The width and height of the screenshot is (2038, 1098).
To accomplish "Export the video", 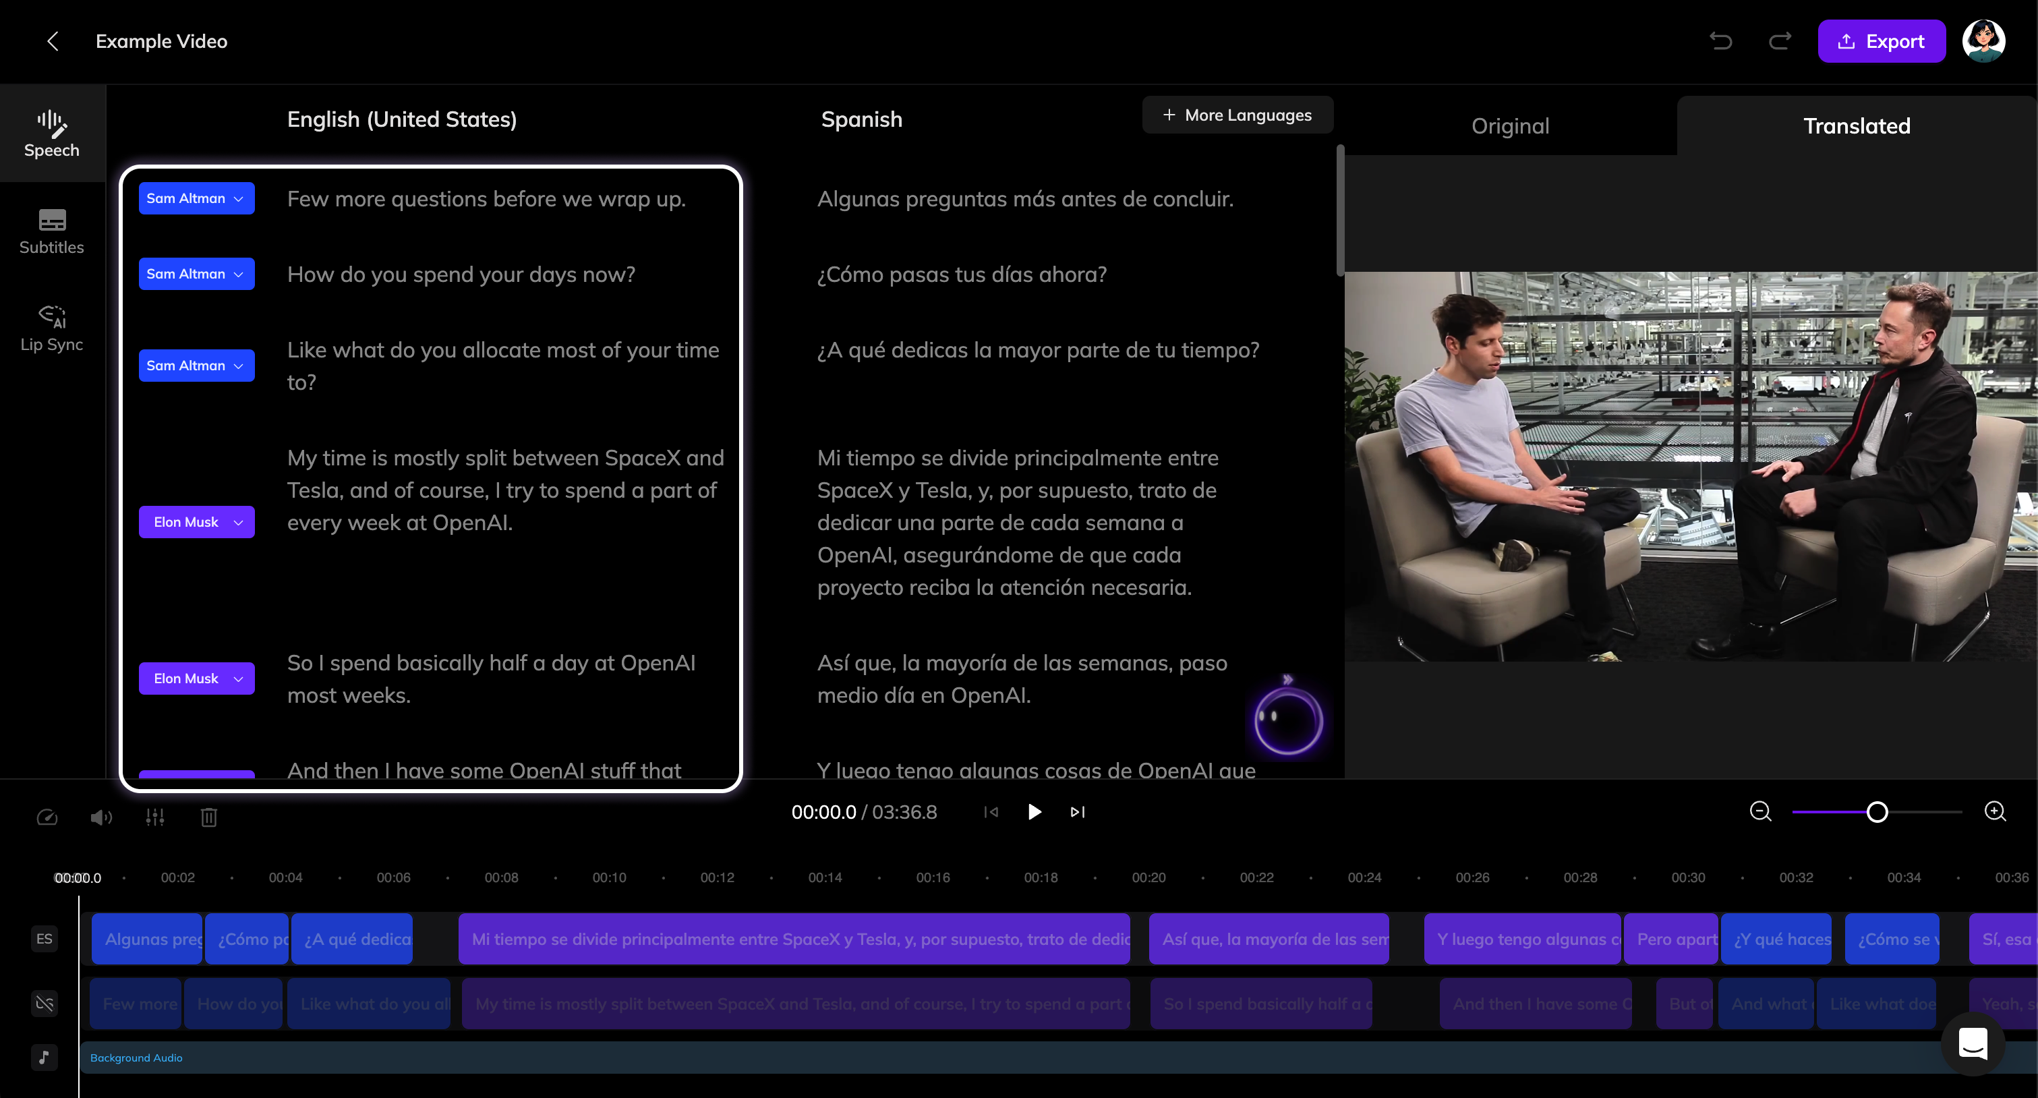I will (x=1882, y=41).
